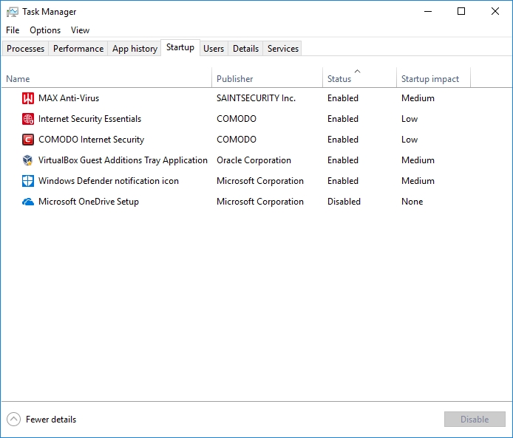The width and height of the screenshot is (513, 438).
Task: Open the Services tab
Action: pos(283,49)
